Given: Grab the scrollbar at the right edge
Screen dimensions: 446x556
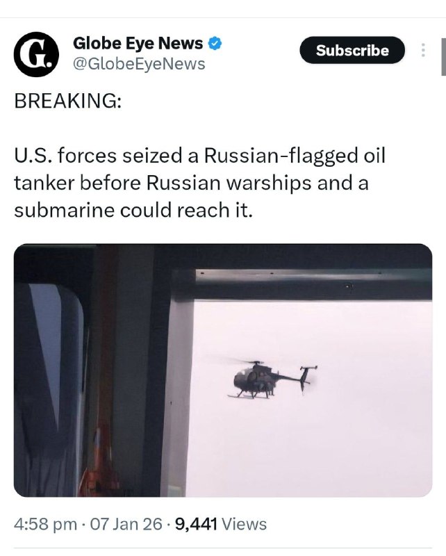Looking at the screenshot, I should (443, 57).
